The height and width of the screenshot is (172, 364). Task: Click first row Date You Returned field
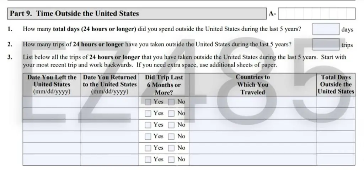[109, 102]
